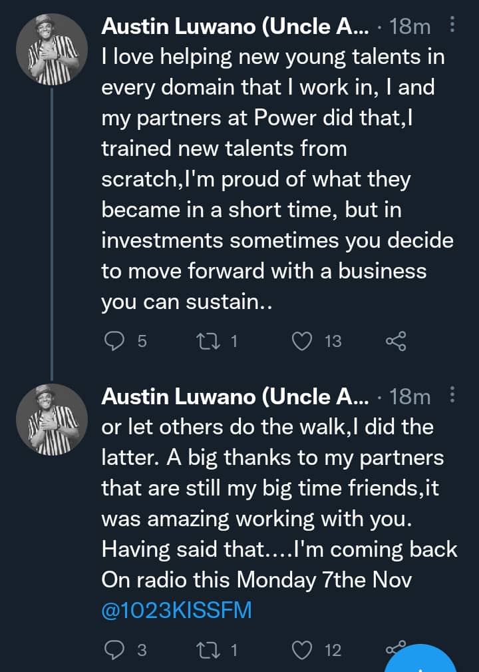Share the second tweet about radio return

click(395, 649)
